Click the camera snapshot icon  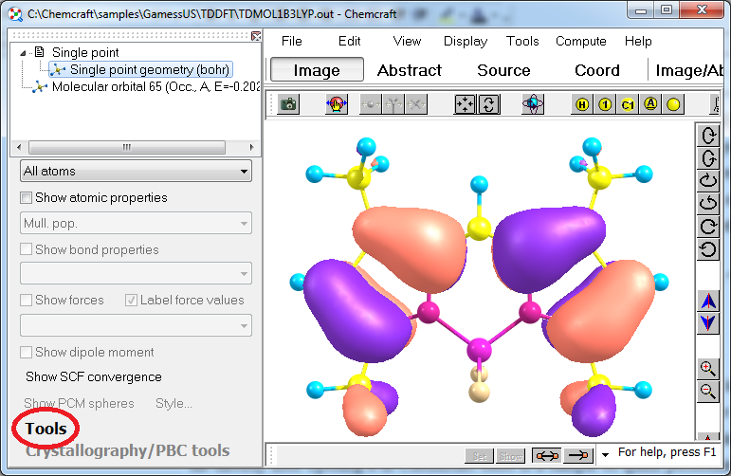tap(288, 104)
